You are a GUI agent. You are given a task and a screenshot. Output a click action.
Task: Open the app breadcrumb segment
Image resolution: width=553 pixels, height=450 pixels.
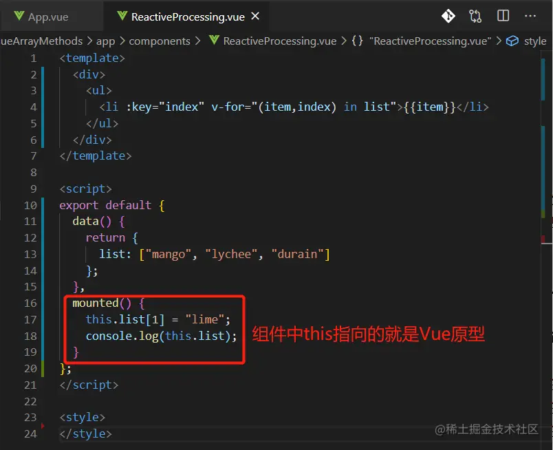(x=105, y=41)
